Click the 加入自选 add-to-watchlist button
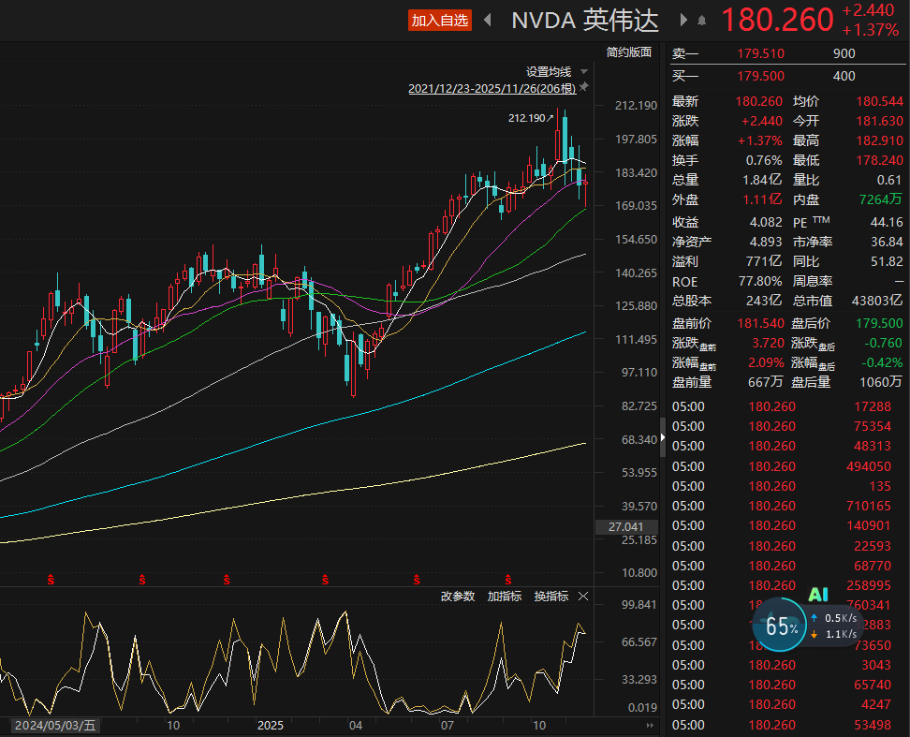Image resolution: width=910 pixels, height=737 pixels. click(439, 20)
